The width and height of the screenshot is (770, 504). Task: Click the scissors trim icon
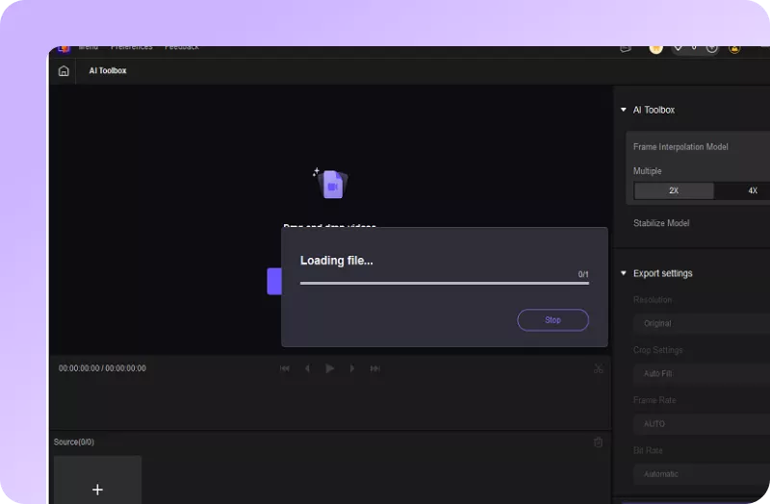(598, 368)
